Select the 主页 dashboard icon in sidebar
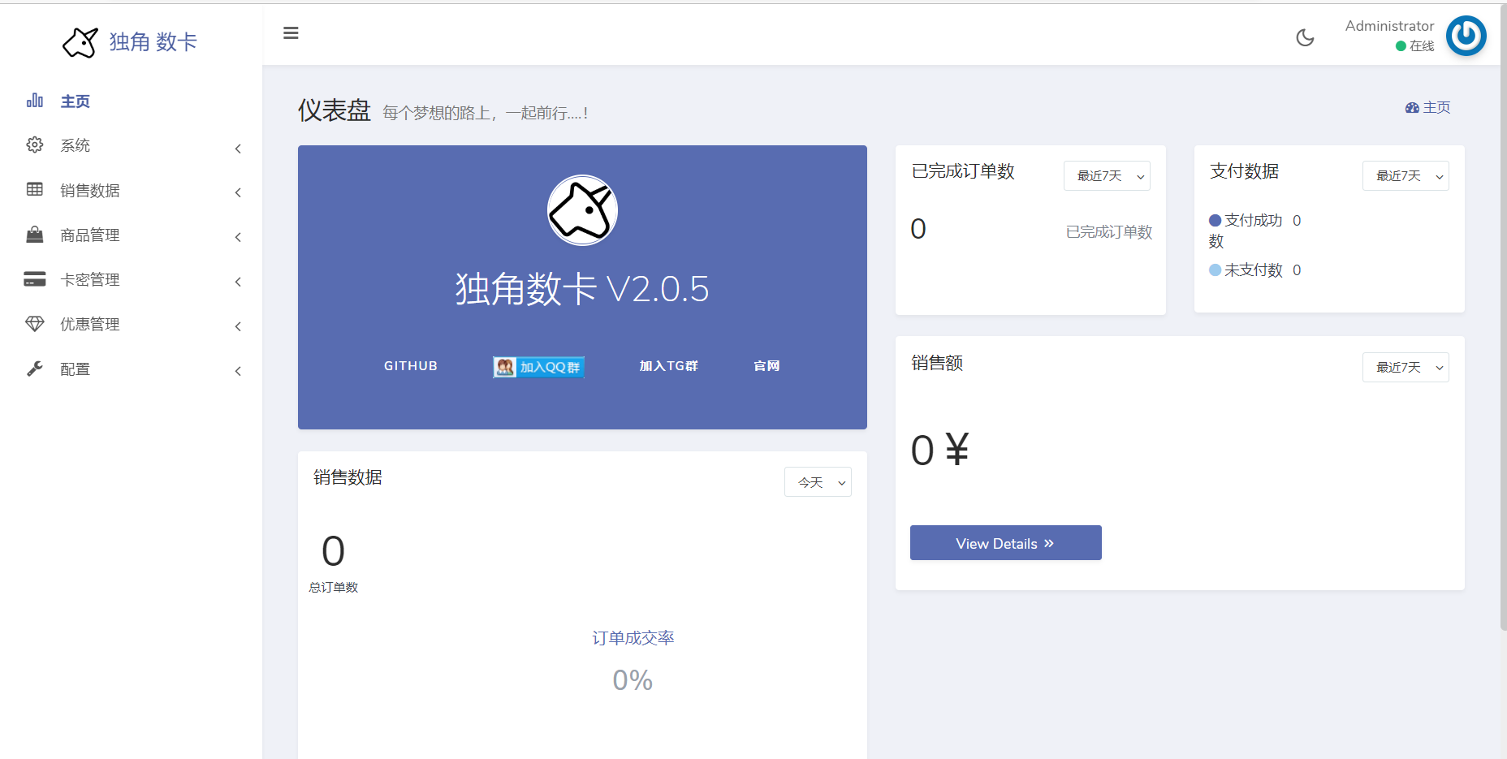The image size is (1507, 759). point(35,100)
